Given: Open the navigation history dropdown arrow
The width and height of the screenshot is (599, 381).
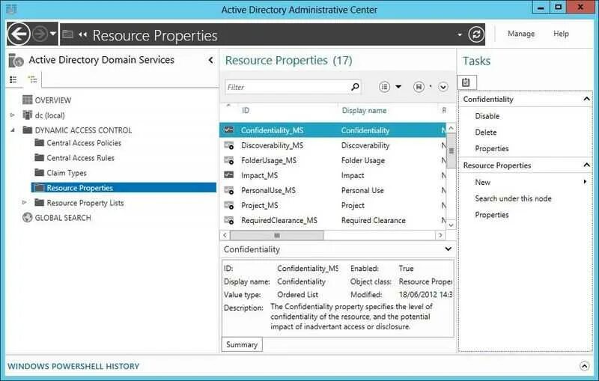Looking at the screenshot, I should (53, 34).
